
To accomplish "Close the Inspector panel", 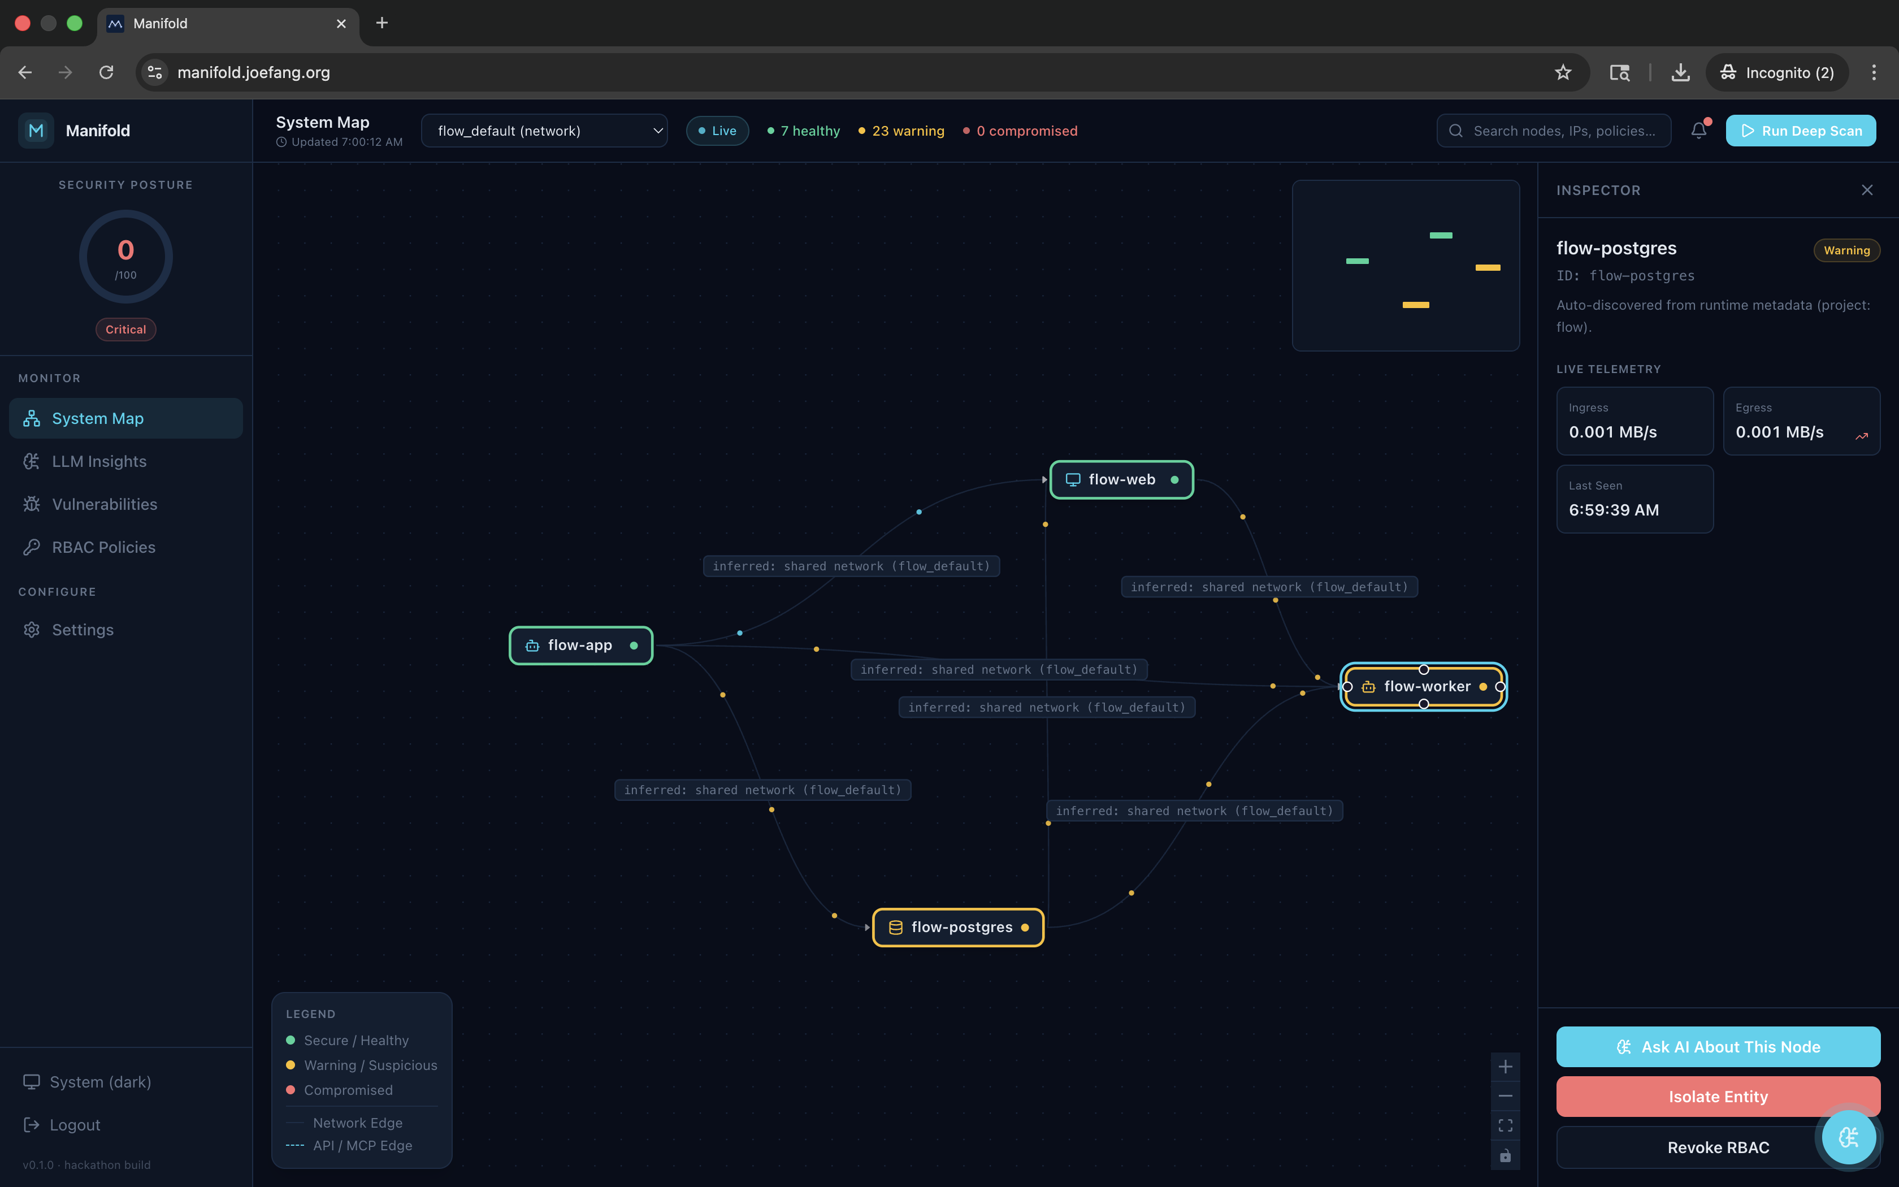I will (1867, 190).
